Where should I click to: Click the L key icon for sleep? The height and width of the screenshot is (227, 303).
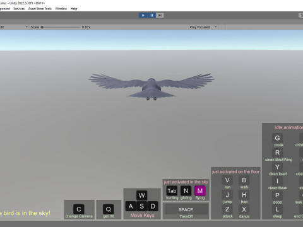277,209
